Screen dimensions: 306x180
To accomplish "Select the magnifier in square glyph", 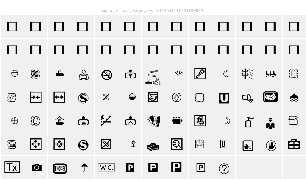I will [176, 144].
